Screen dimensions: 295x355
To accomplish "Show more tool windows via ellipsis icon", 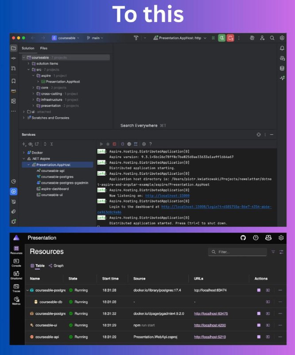I will coord(14,111).
